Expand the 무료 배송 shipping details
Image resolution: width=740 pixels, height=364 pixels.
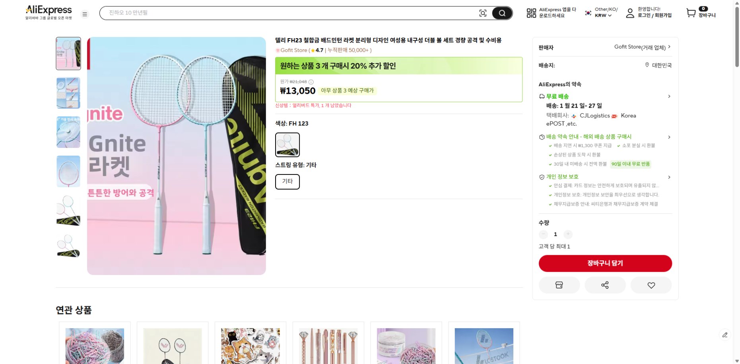coord(670,96)
